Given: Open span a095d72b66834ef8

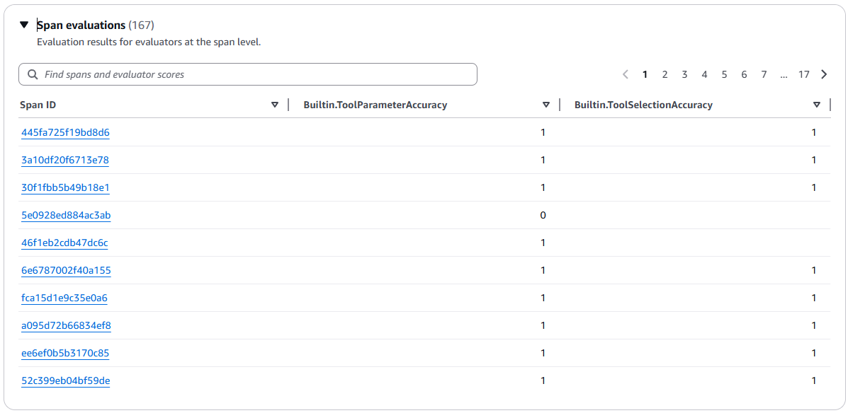Looking at the screenshot, I should [64, 325].
